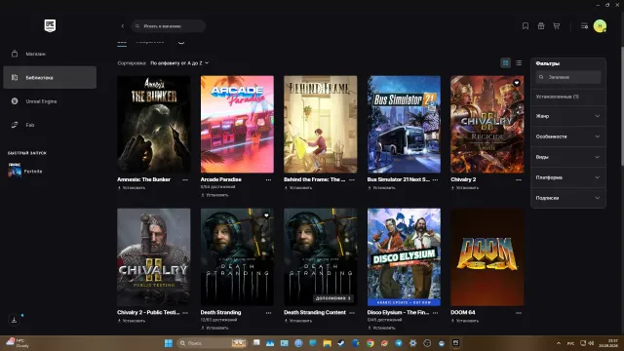This screenshot has height=351, width=624.
Task: Install Bus Simulator 21 Next Stop
Action: 381,188
